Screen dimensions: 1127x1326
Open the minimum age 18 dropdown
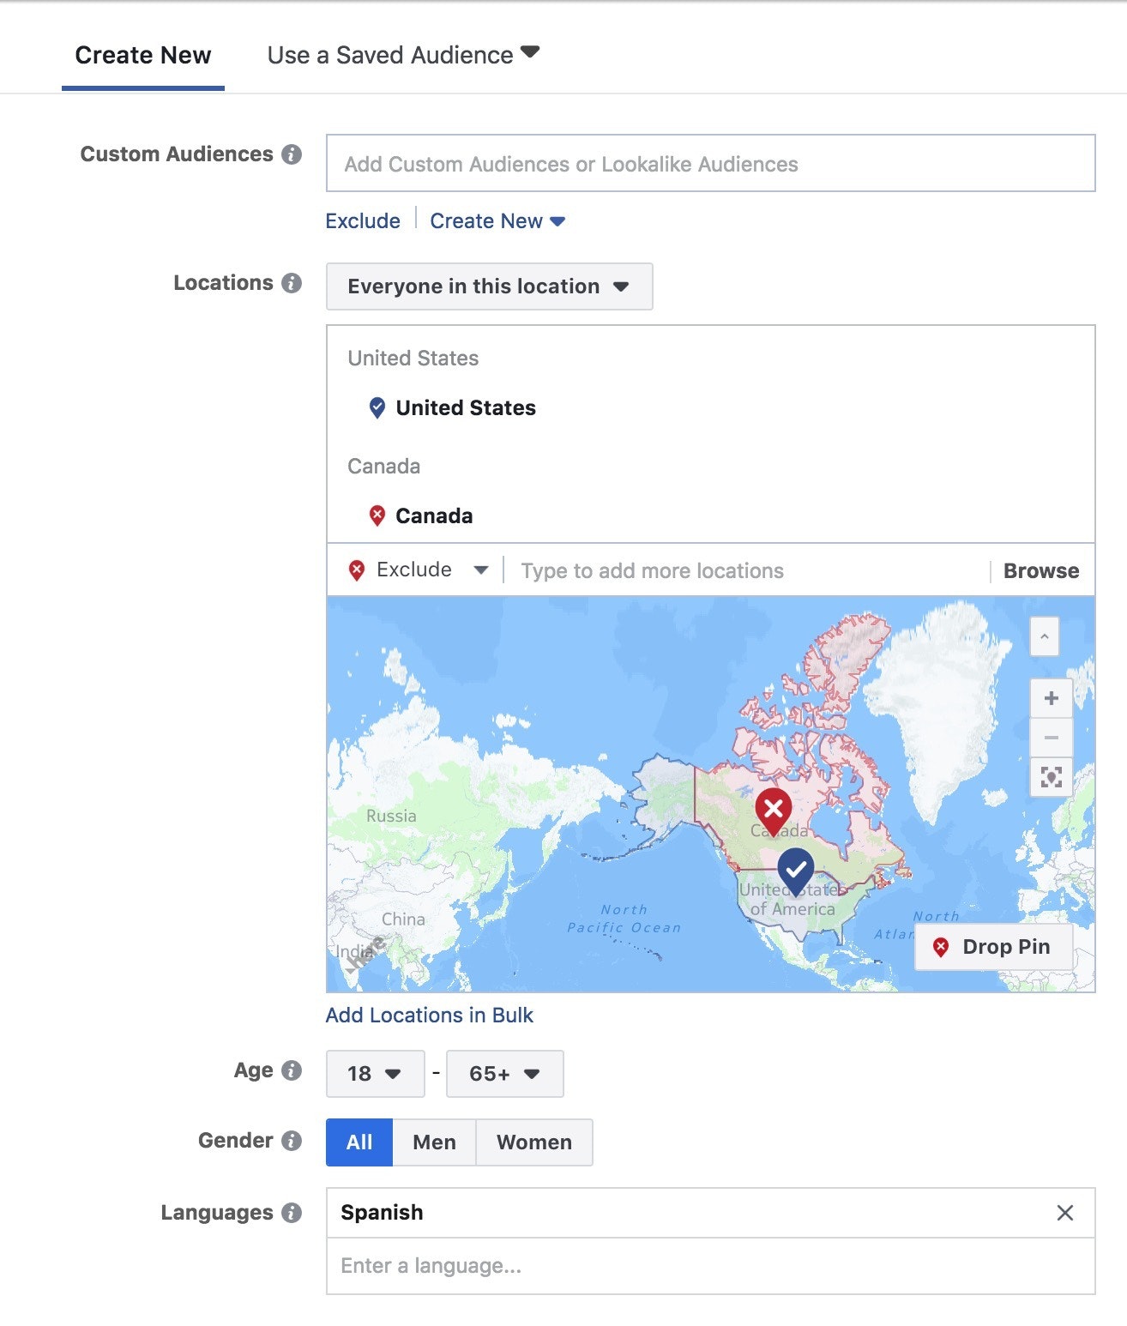(375, 1074)
